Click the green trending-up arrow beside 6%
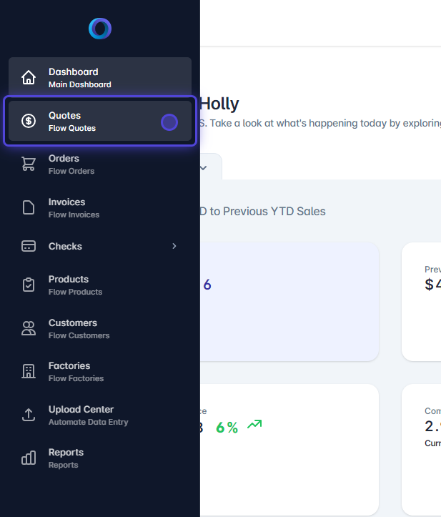The width and height of the screenshot is (441, 517). [254, 425]
